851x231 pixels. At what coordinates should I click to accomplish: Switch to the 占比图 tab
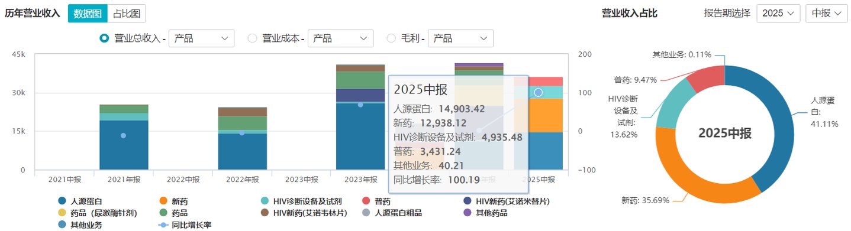[126, 13]
